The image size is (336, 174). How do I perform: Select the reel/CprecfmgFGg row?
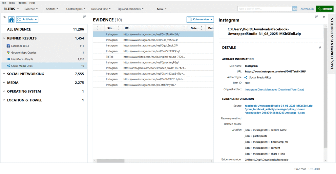tap(153, 62)
